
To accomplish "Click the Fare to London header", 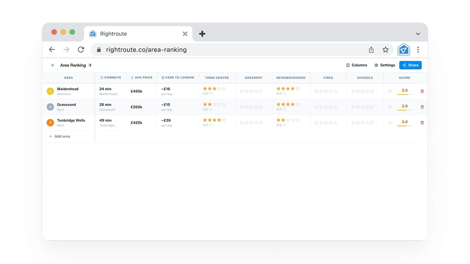I will 178,78.
